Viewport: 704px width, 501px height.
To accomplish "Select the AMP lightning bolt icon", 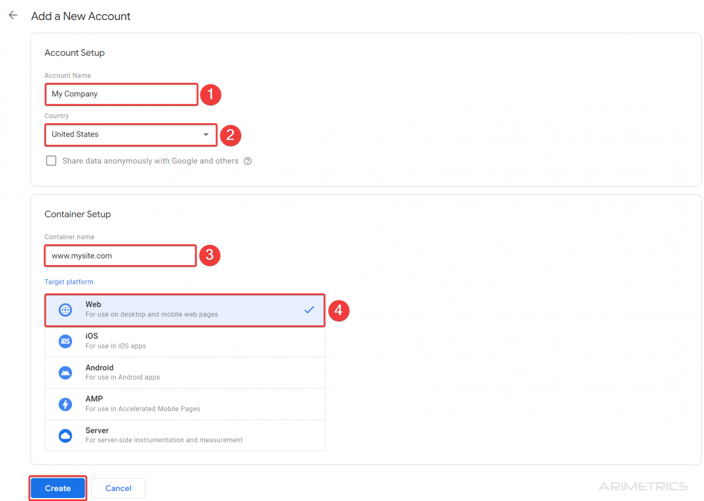I will 65,404.
